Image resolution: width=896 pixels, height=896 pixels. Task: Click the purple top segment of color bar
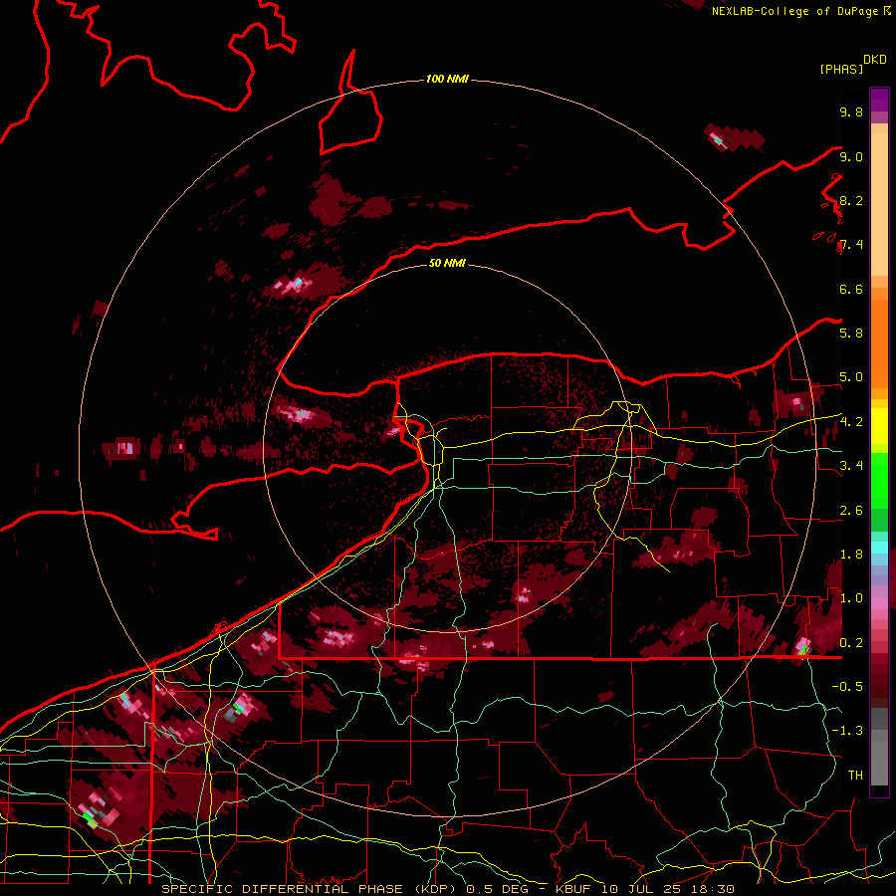[x=879, y=100]
